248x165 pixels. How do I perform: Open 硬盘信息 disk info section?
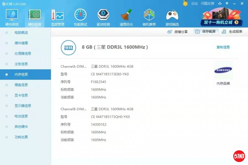[21, 85]
